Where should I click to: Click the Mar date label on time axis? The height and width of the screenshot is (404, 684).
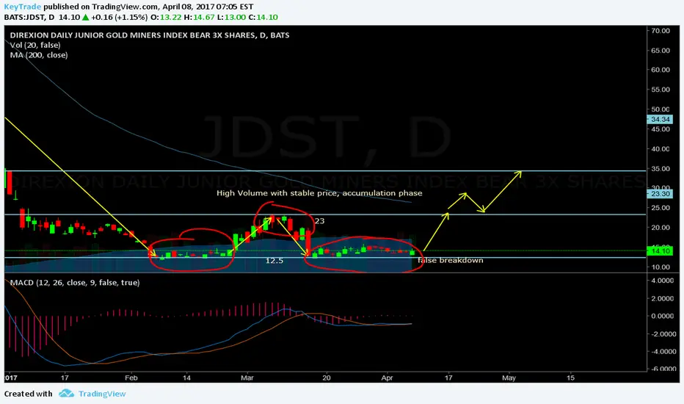coord(247,378)
